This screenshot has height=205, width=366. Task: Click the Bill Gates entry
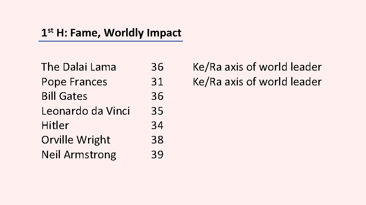64,96
